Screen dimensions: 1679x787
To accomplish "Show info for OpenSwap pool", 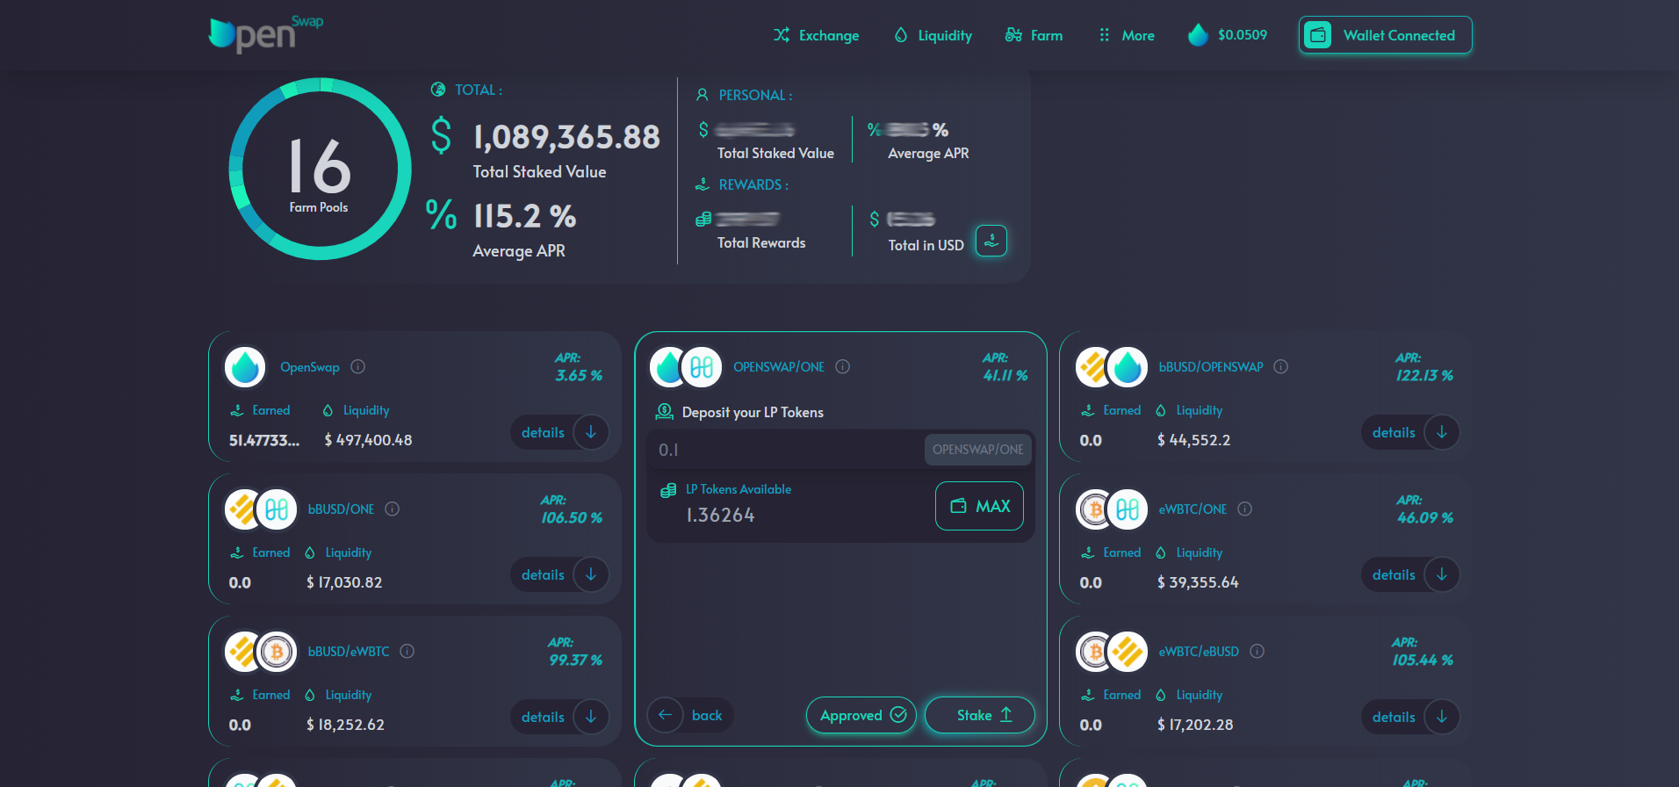I will (x=358, y=367).
